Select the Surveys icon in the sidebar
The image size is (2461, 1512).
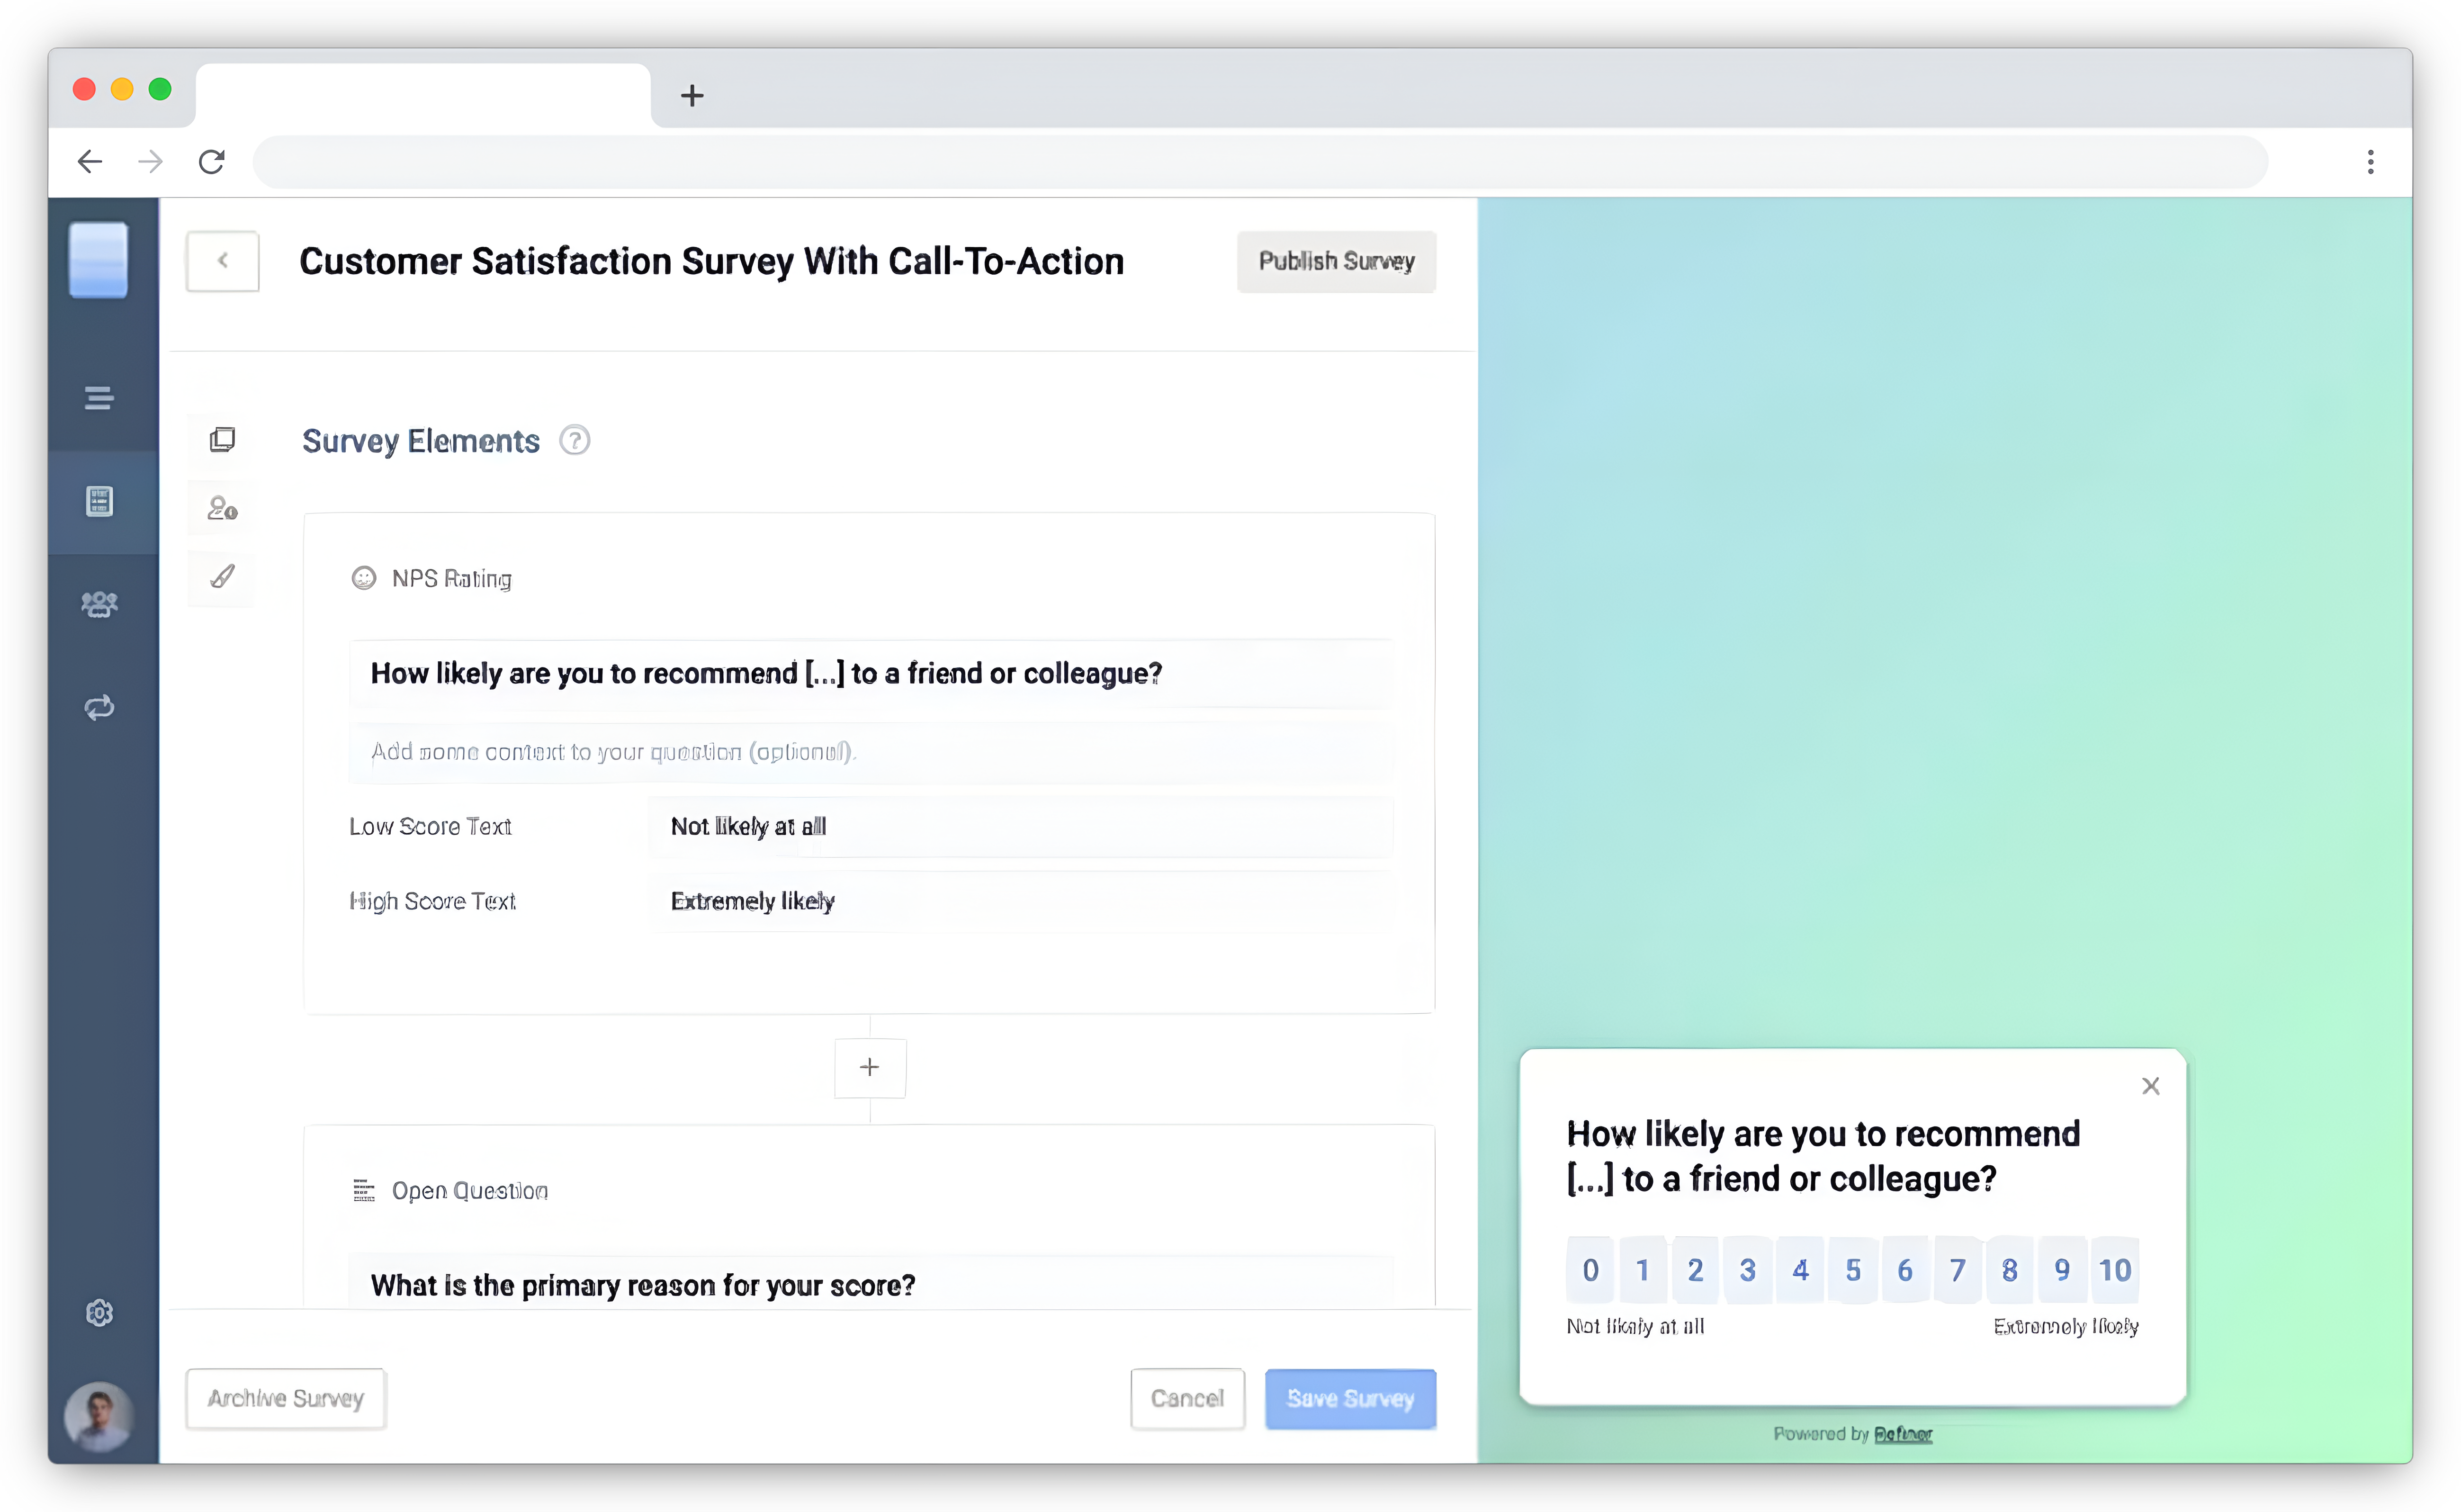99,501
